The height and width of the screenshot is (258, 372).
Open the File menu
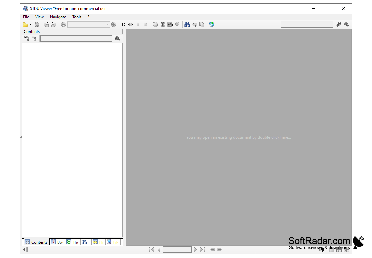(x=26, y=17)
